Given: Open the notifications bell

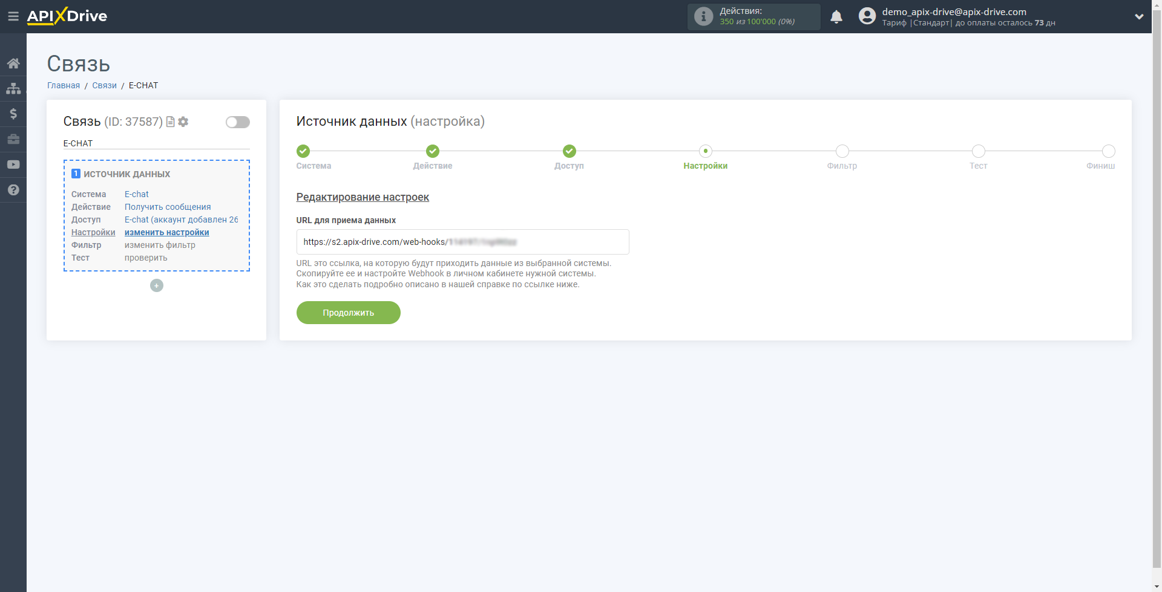Looking at the screenshot, I should point(836,16).
